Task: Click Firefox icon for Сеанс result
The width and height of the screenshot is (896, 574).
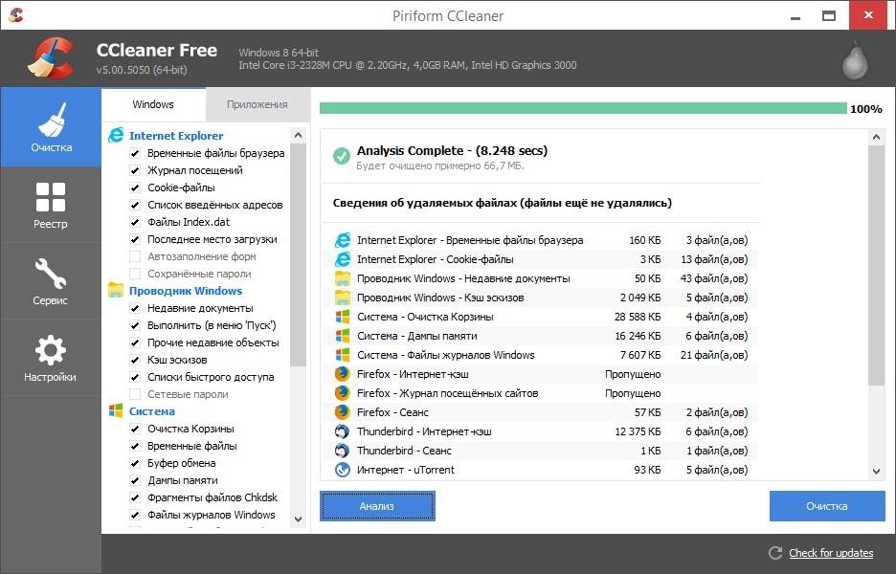Action: [343, 412]
